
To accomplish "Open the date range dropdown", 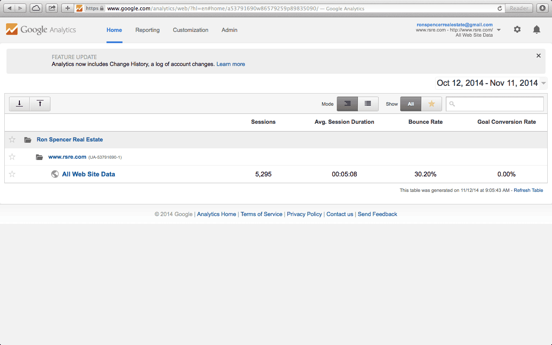I will pos(544,83).
